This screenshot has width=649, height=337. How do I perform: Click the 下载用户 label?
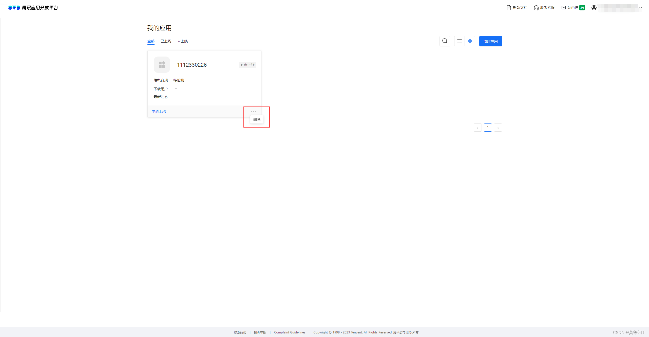tap(161, 89)
